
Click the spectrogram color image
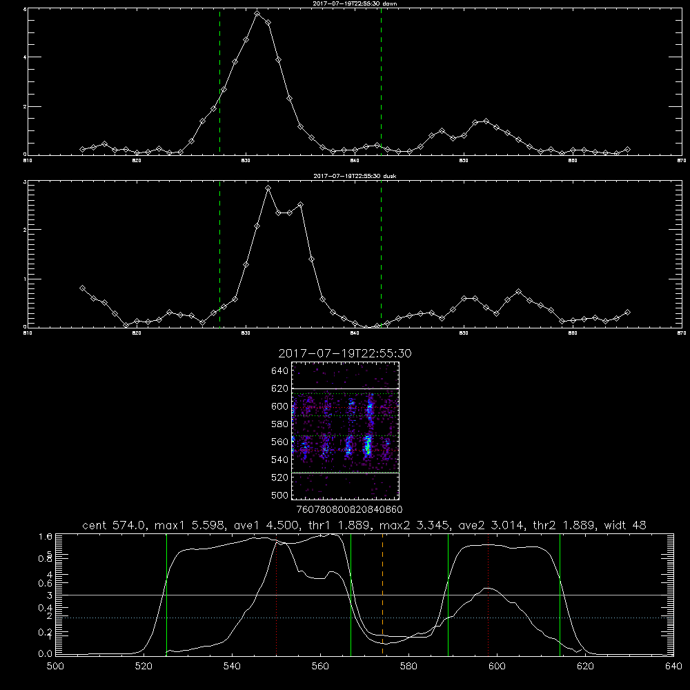pos(346,431)
